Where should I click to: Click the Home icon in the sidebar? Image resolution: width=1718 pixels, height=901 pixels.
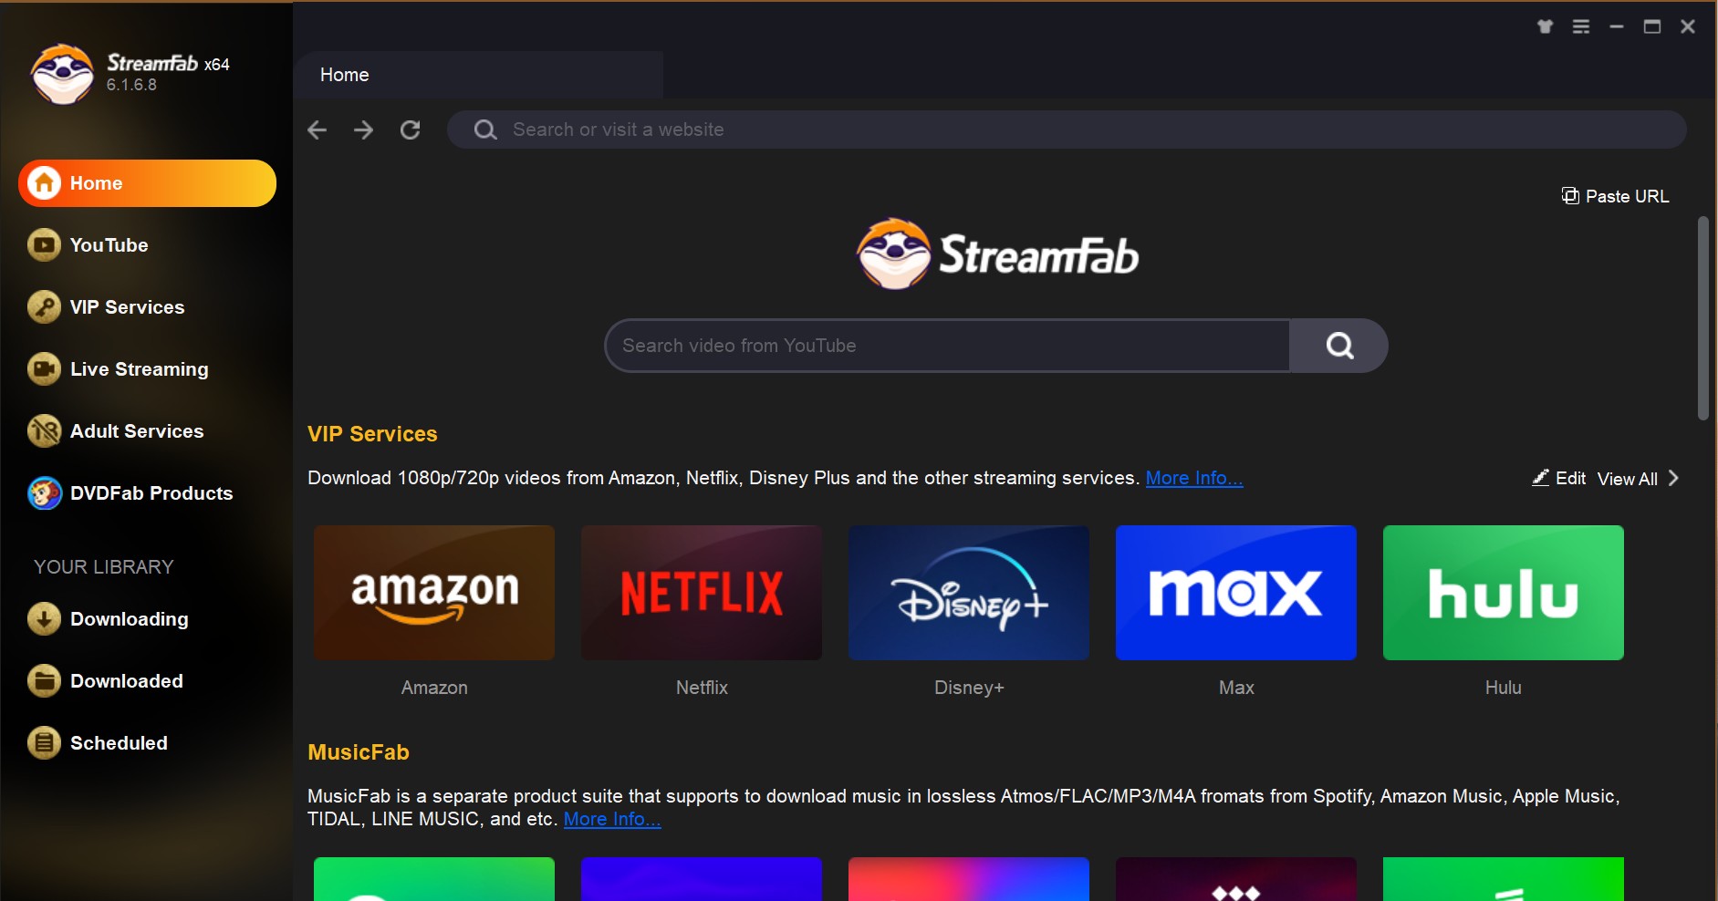pyautogui.click(x=44, y=183)
